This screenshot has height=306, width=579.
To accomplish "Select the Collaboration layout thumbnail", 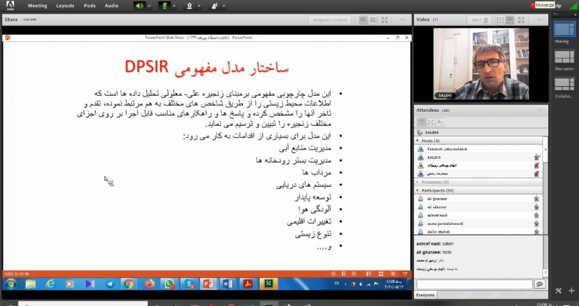I will [x=564, y=84].
